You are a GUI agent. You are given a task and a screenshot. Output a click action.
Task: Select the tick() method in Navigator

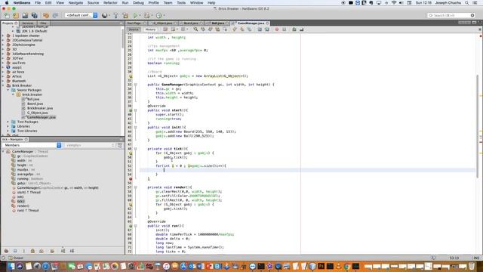[20, 202]
